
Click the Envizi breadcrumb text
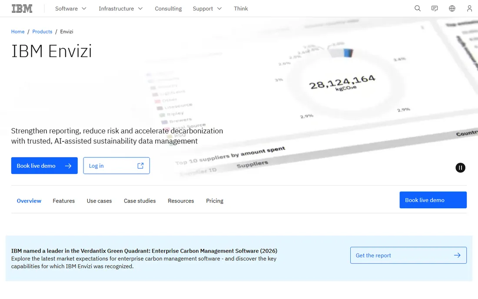click(x=66, y=32)
